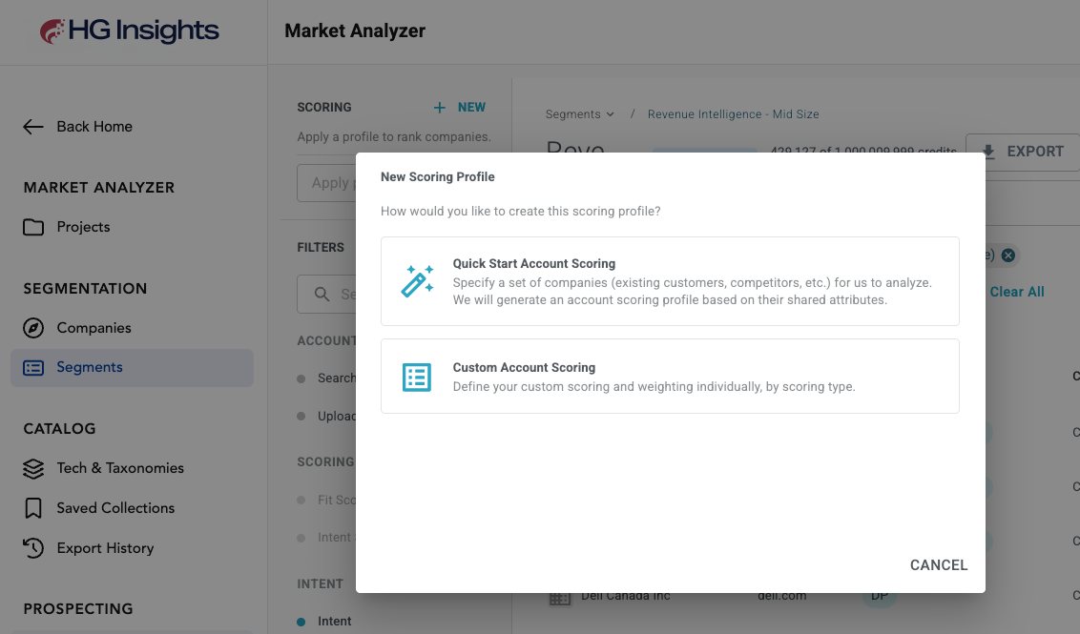Open Tech & Taxonomies in sidebar
The height and width of the screenshot is (634, 1080).
click(x=120, y=469)
